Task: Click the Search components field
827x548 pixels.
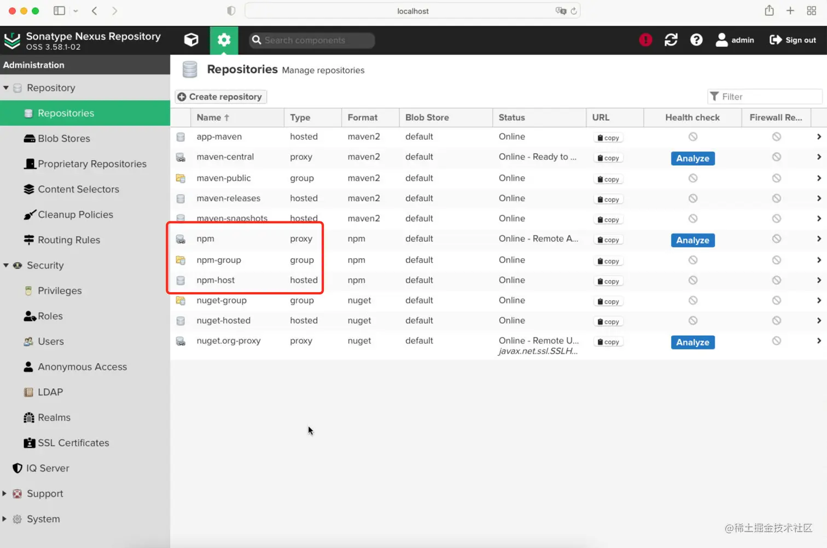Action: [312, 40]
